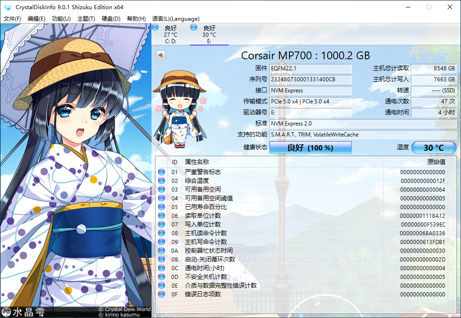
Task: Open the 文件(F) menu
Action: tap(12, 19)
